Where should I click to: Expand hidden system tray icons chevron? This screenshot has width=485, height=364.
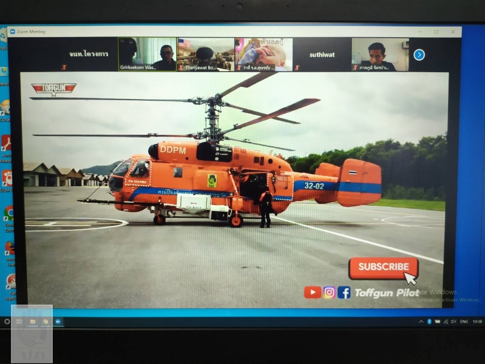pos(421,322)
